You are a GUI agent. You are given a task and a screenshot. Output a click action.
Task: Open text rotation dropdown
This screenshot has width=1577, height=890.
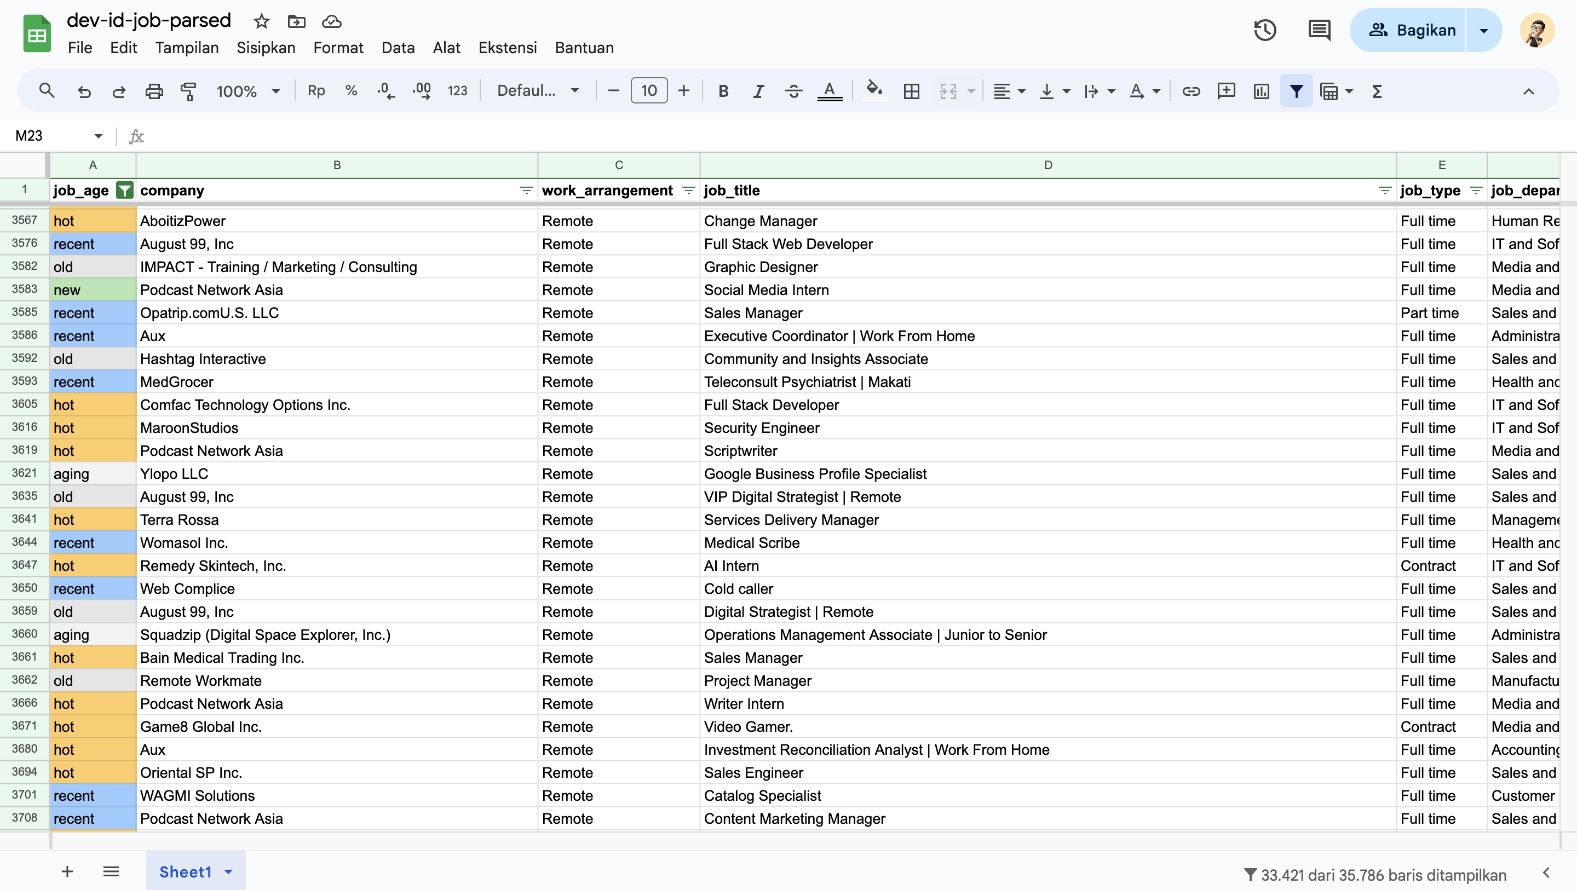tap(1144, 91)
